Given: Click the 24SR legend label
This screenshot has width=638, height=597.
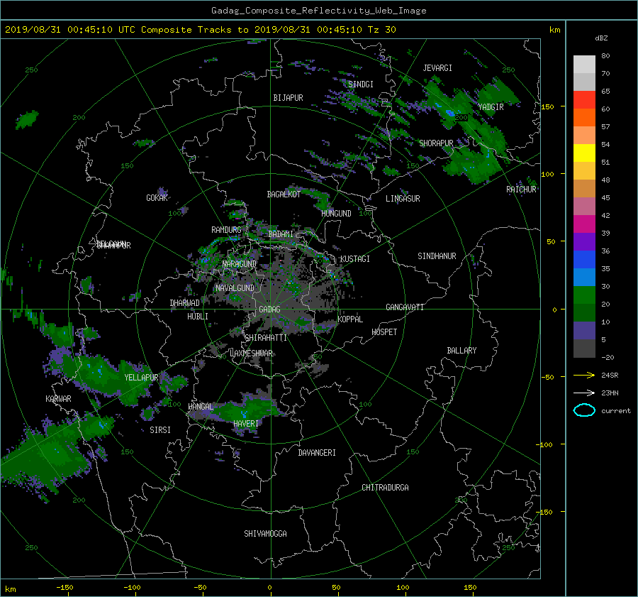Looking at the screenshot, I should point(610,375).
